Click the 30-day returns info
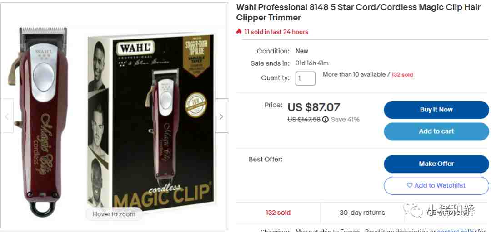This screenshot has width=491, height=232. pos(362,213)
